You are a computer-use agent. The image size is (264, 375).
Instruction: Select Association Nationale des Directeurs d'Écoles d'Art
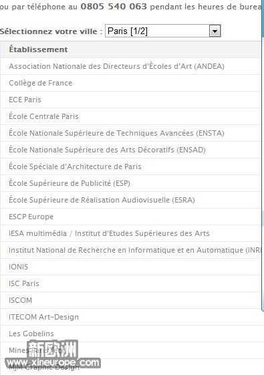tap(130, 66)
